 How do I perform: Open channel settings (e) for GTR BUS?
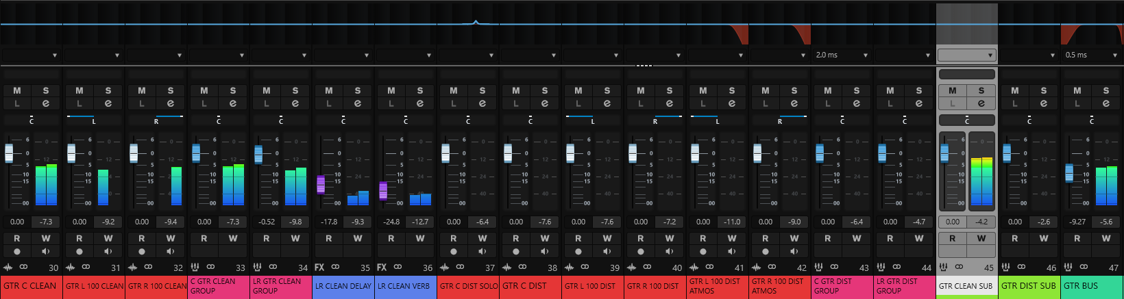pos(1106,103)
